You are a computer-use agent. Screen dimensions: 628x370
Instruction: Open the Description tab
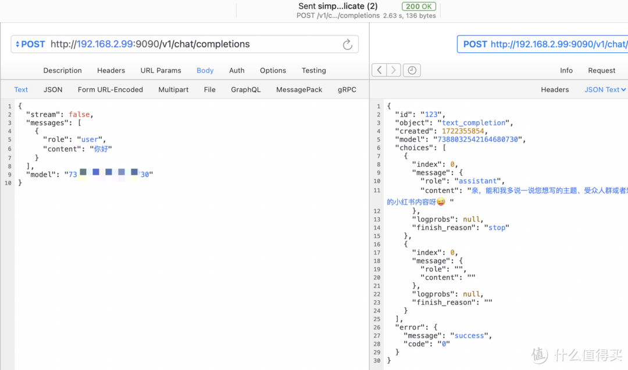click(62, 70)
